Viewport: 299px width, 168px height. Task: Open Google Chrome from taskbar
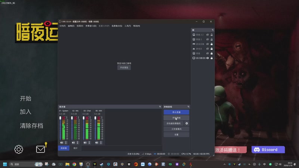point(74,164)
